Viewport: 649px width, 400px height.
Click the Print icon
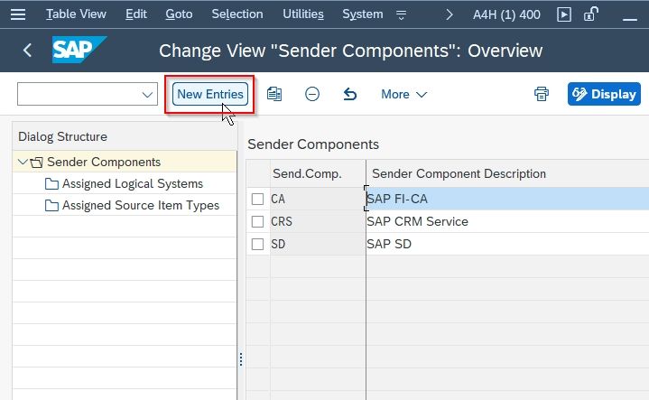coord(541,94)
